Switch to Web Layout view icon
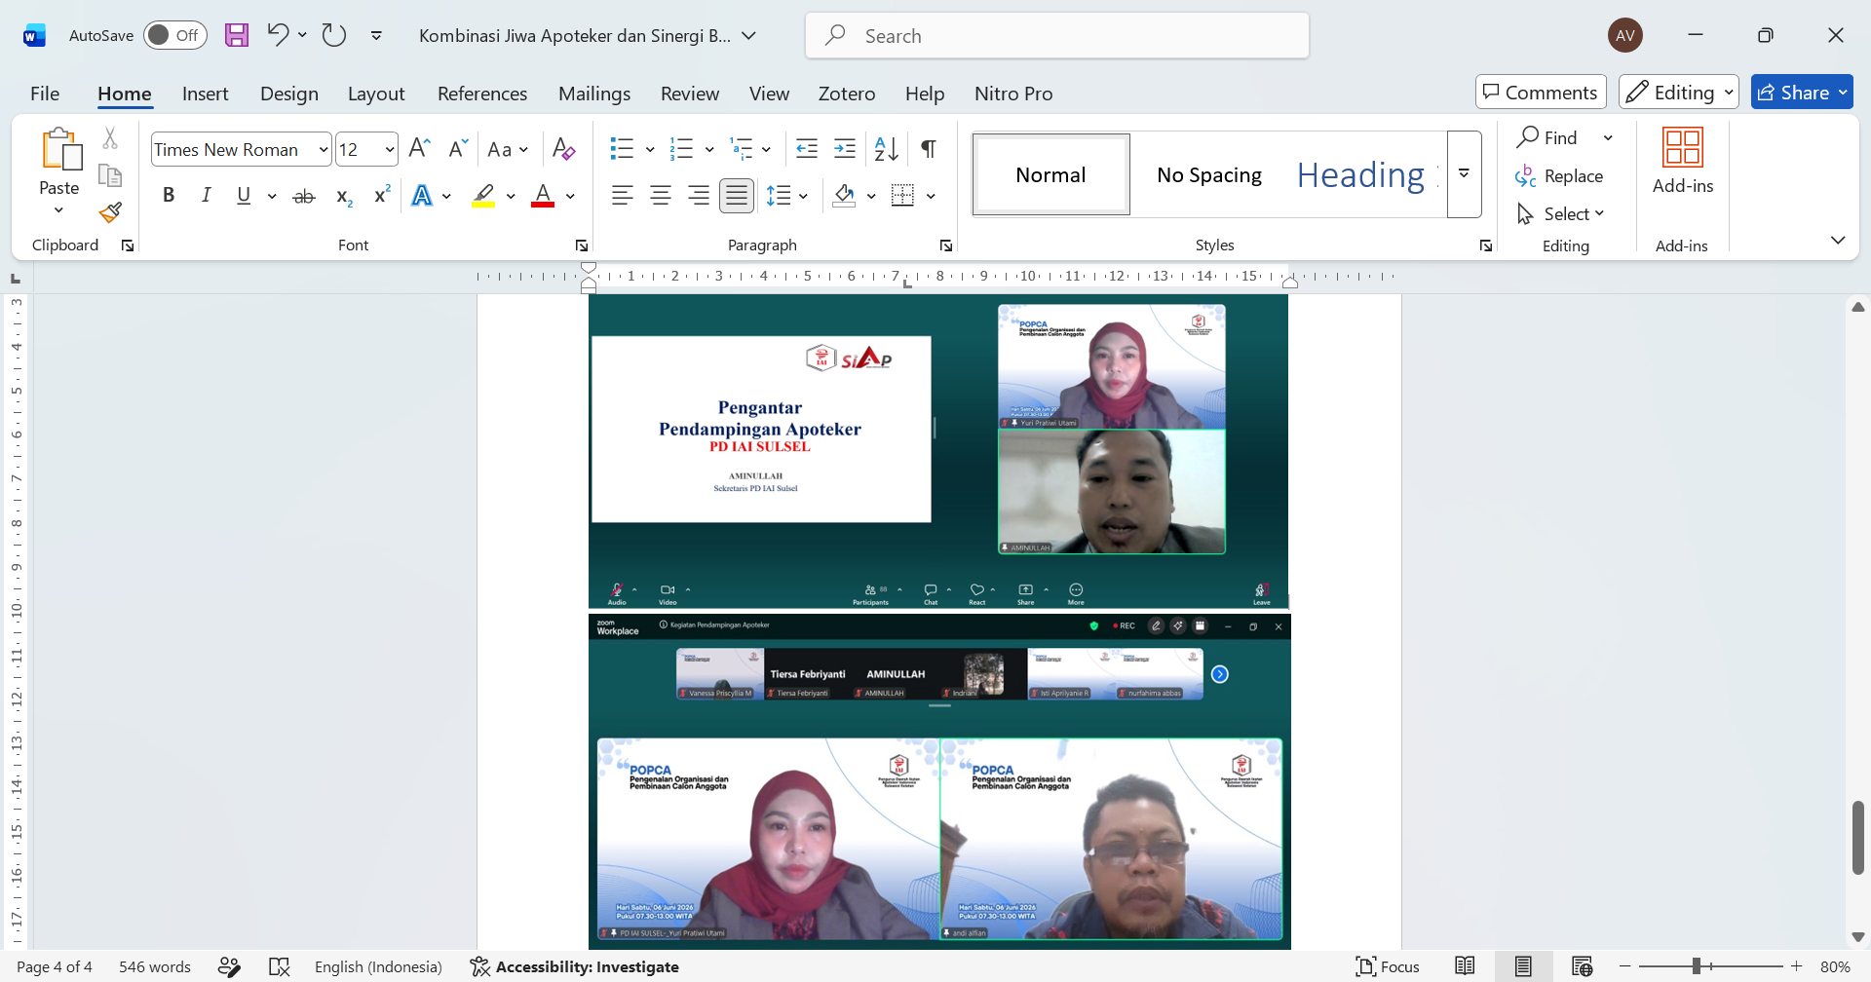The image size is (1871, 982). (1582, 966)
